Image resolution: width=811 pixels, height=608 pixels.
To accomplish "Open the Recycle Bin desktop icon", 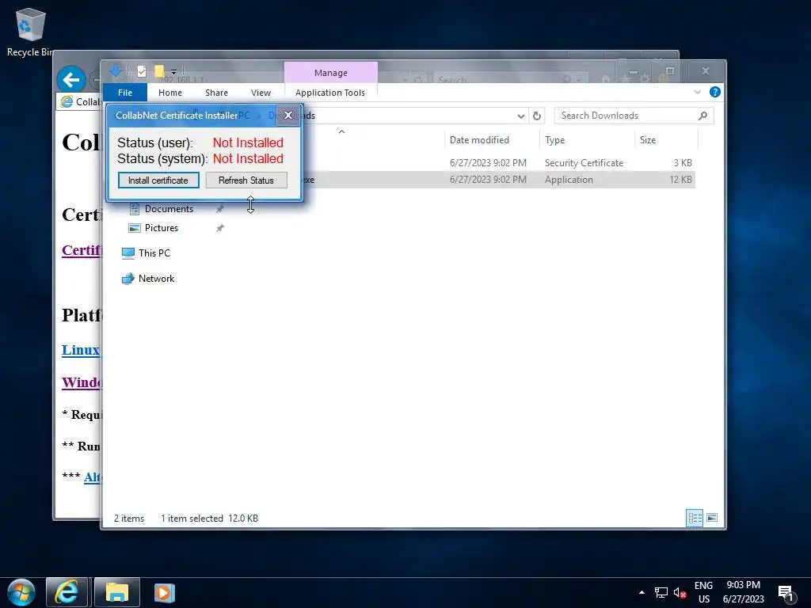I will (30, 32).
